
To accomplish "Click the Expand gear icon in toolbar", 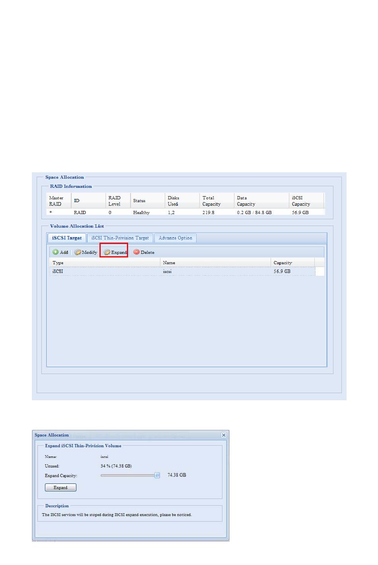I will click(107, 252).
